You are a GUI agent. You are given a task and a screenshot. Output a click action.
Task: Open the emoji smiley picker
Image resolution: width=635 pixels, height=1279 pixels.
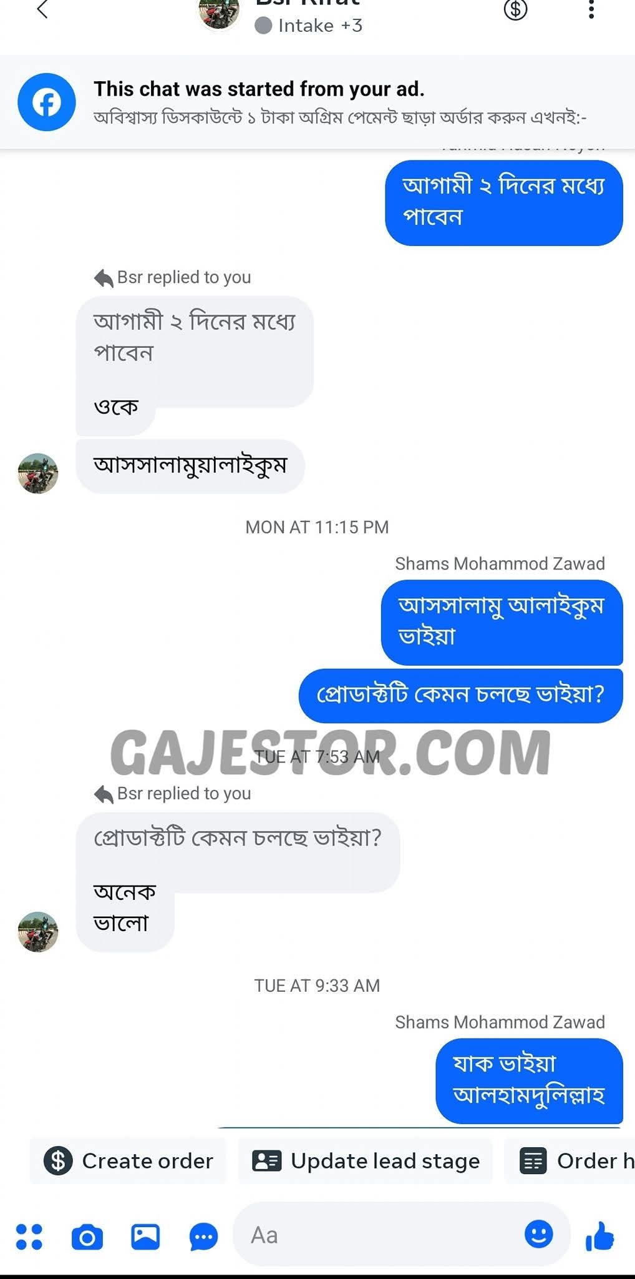pos(538,1235)
